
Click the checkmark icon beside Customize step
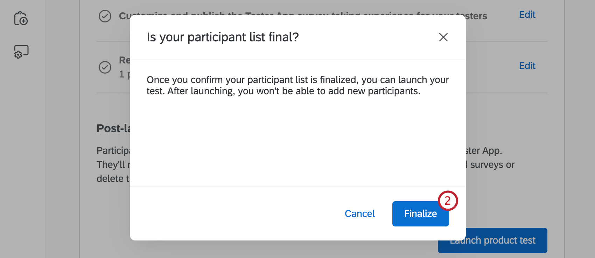[105, 16]
